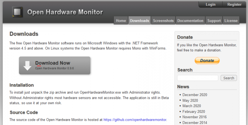The height and width of the screenshot is (125, 248).
Task: Open the GitHub openhardwaremonitor link
Action: [x=135, y=120]
